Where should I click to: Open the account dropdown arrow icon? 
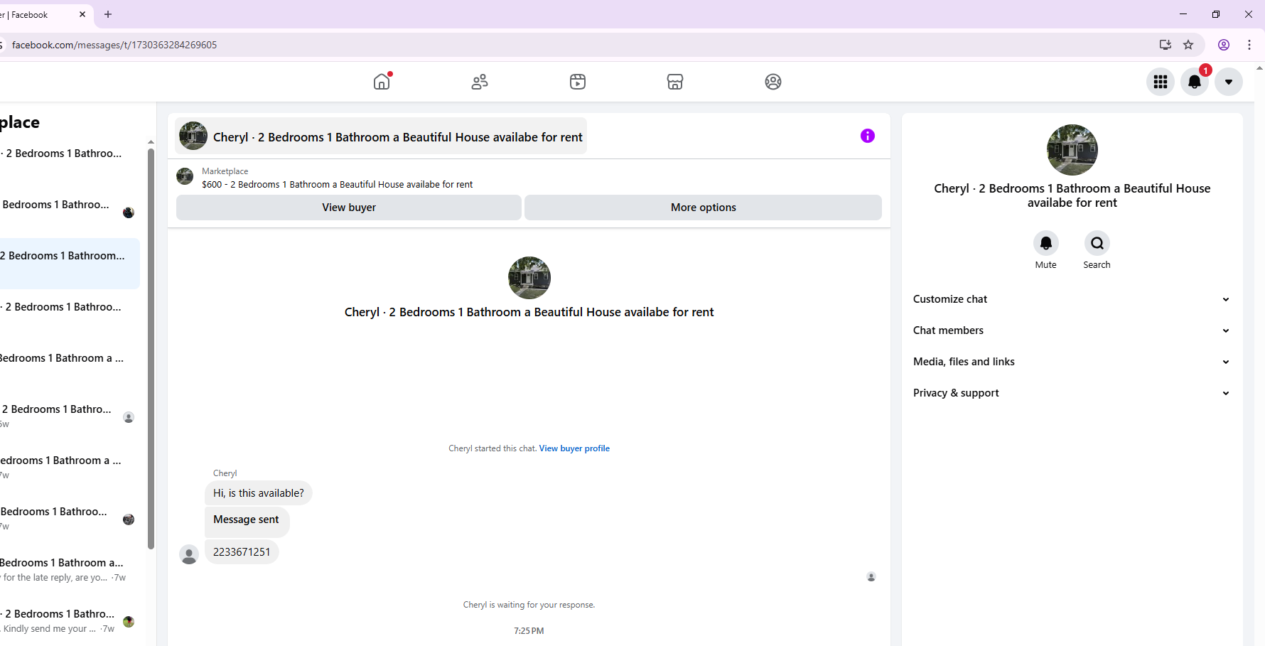[x=1229, y=82]
